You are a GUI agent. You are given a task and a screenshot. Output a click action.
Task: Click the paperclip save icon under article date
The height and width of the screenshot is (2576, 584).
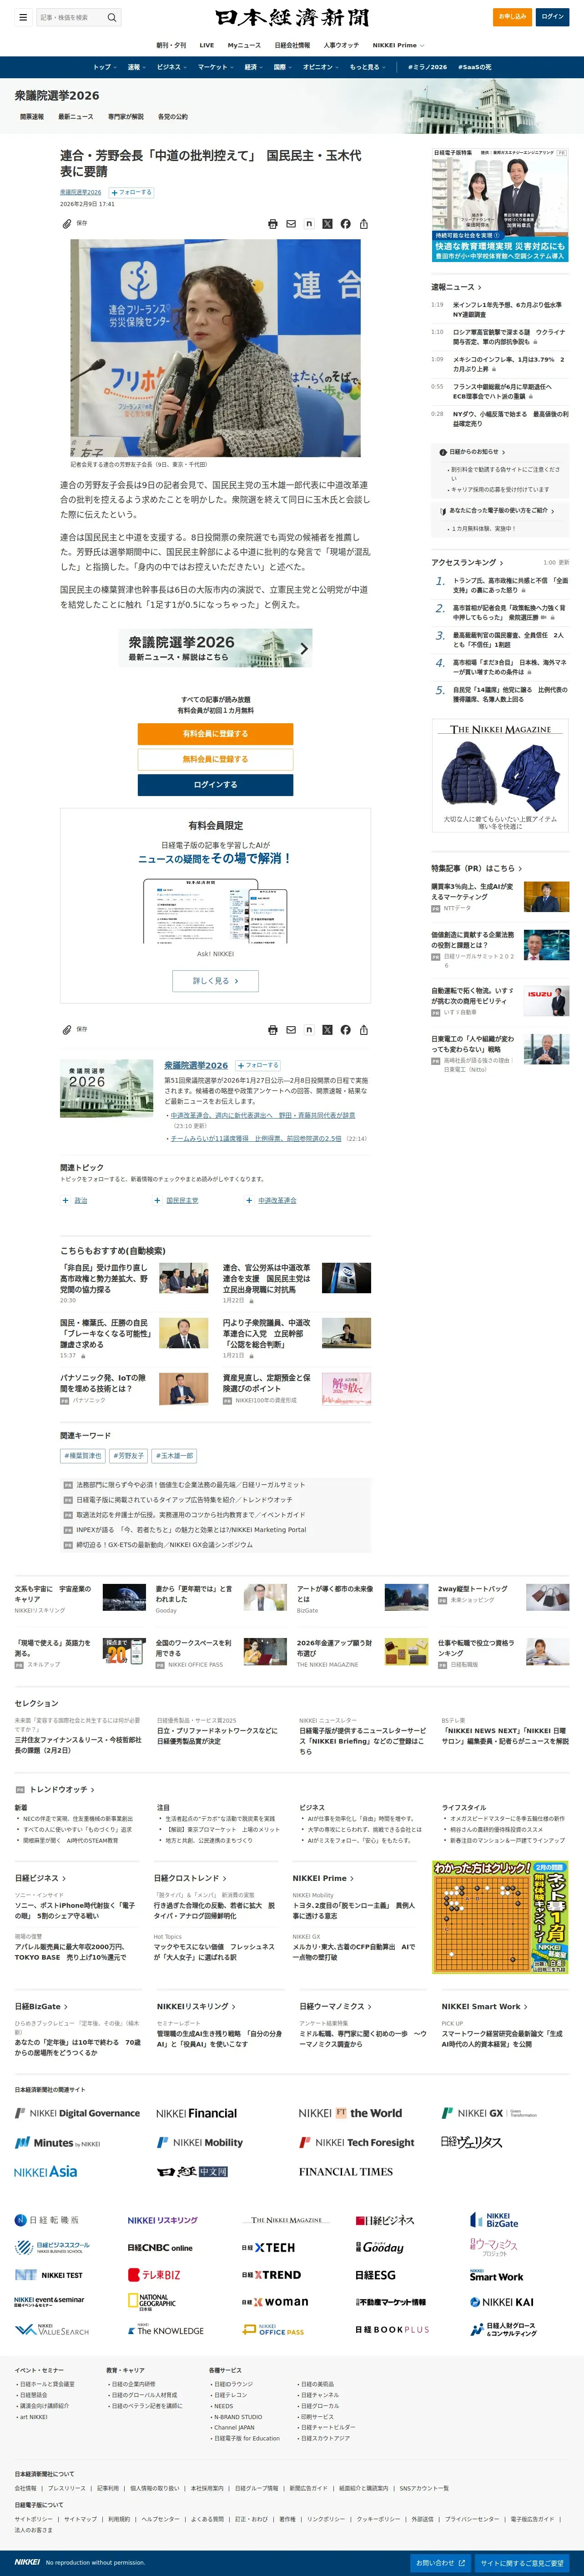tap(67, 224)
